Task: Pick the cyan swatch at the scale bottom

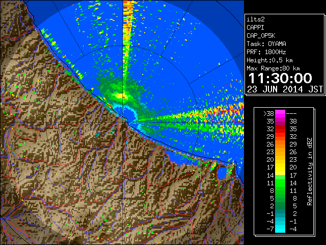Action: point(280,229)
